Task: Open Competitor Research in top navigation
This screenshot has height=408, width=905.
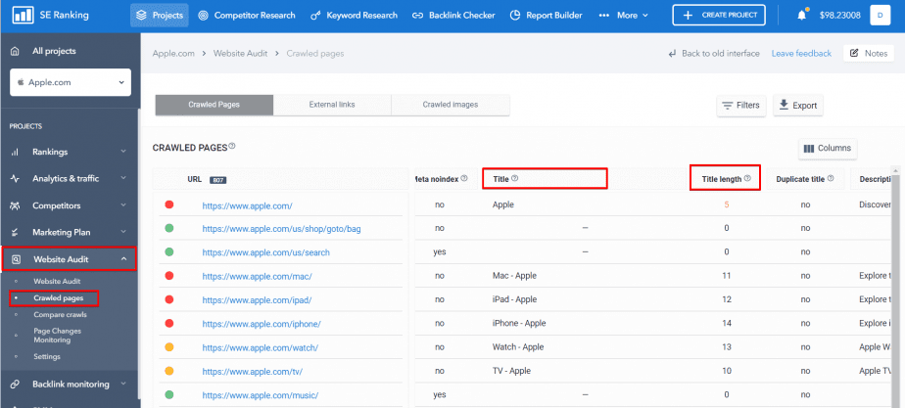Action: (247, 16)
